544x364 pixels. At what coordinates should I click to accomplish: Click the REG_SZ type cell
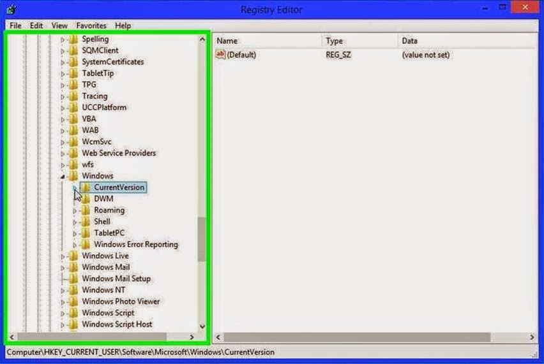[338, 55]
